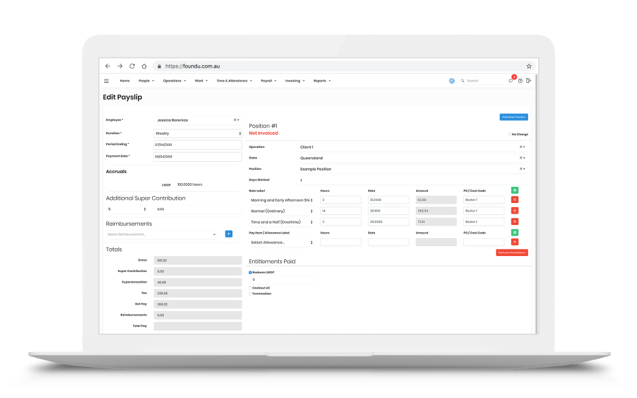Tick the No Charge checkbox

click(x=510, y=135)
